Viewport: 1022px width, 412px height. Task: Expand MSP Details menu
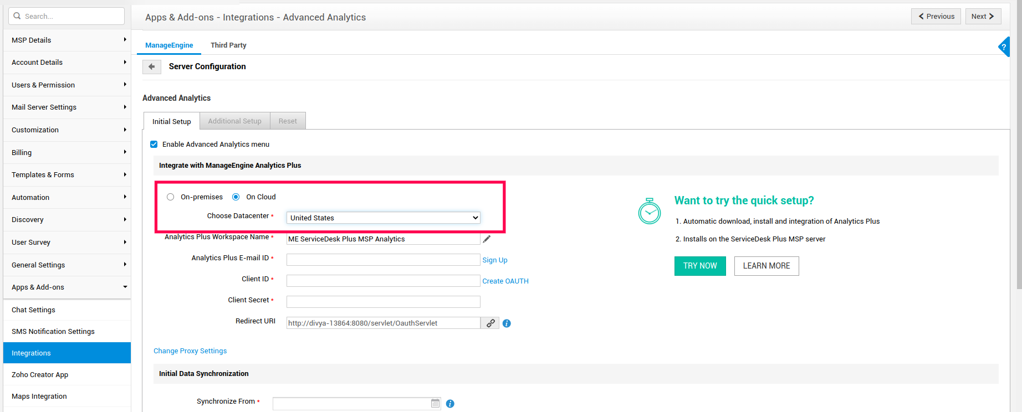(67, 40)
